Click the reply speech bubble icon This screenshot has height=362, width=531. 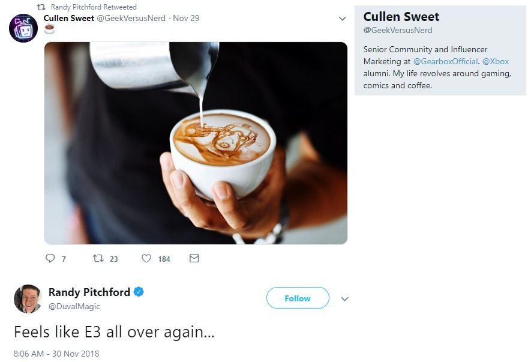[x=50, y=258]
